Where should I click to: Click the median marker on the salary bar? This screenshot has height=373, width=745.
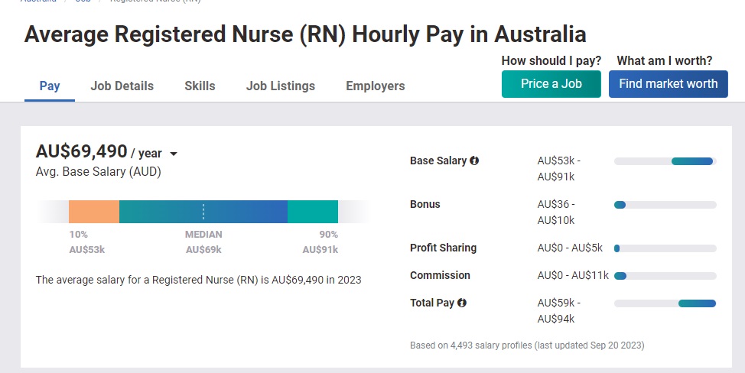tap(203, 212)
